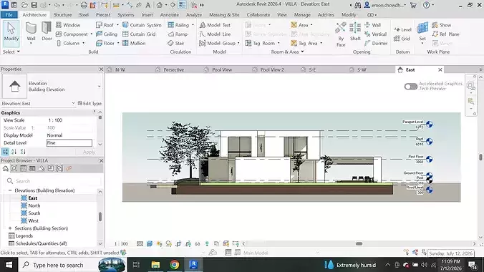
Task: Add a Level datum
Action: coord(402,29)
